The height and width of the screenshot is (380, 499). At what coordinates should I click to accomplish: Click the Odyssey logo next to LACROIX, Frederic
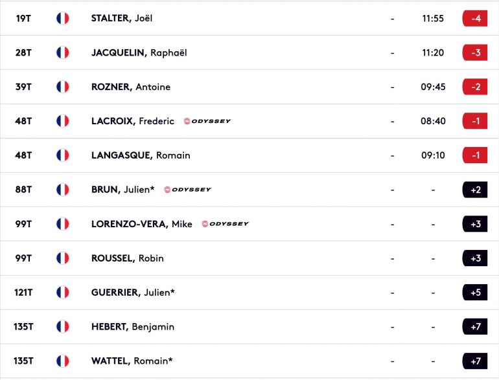tap(207, 121)
